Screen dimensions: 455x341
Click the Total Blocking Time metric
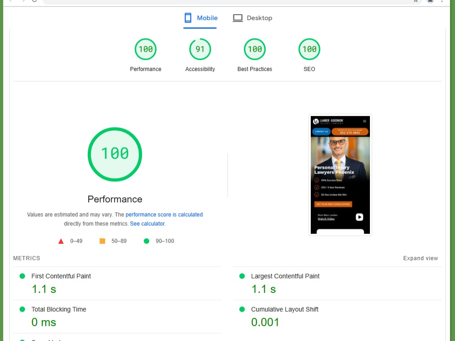pos(117,316)
